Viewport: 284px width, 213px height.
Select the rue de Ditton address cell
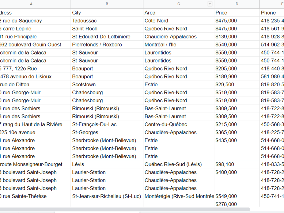35,84
